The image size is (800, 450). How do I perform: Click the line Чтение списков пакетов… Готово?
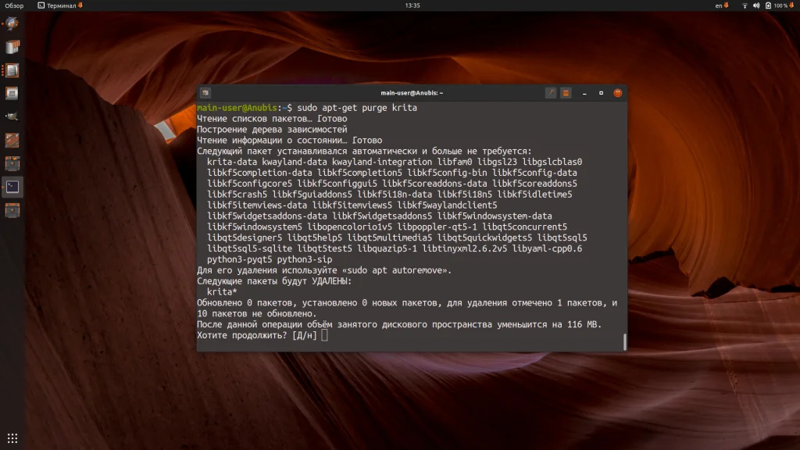point(272,119)
